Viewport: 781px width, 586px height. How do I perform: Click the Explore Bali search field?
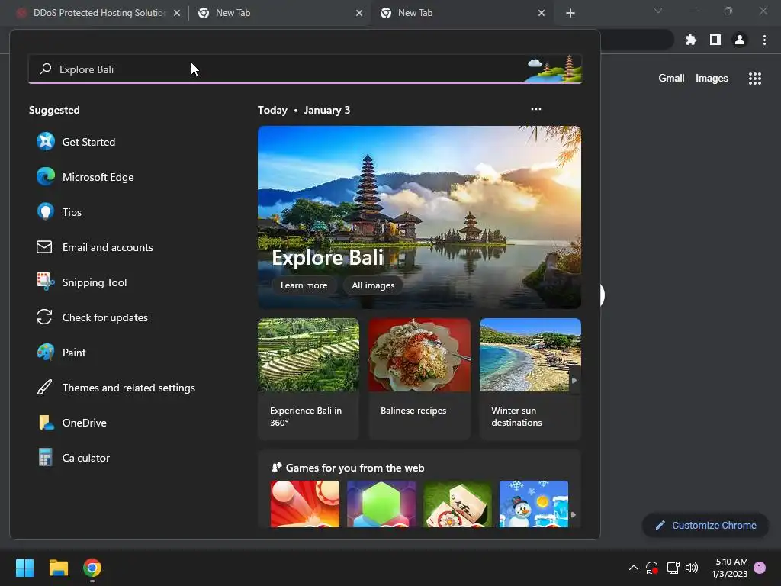[305, 69]
